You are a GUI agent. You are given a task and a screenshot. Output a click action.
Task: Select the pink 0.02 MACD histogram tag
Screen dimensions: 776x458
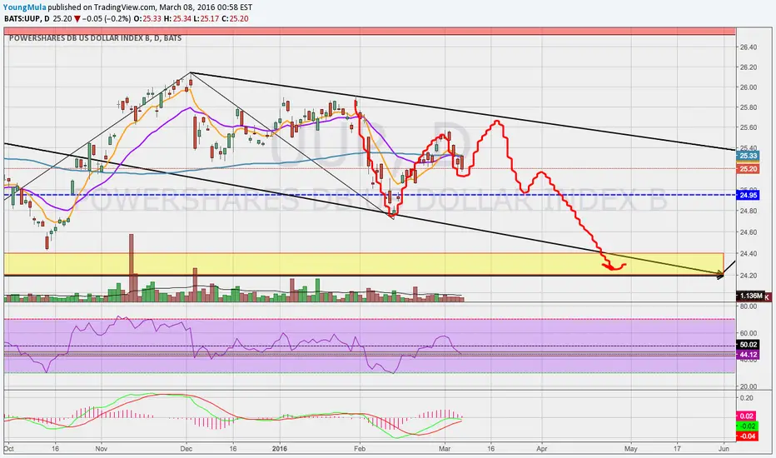[748, 416]
